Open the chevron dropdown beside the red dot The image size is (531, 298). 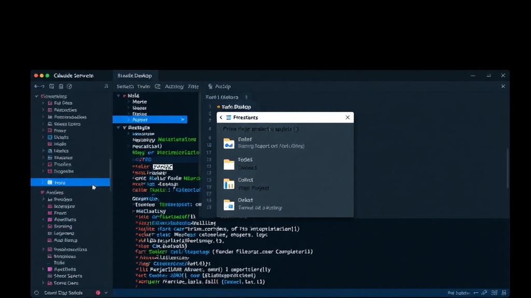106,293
